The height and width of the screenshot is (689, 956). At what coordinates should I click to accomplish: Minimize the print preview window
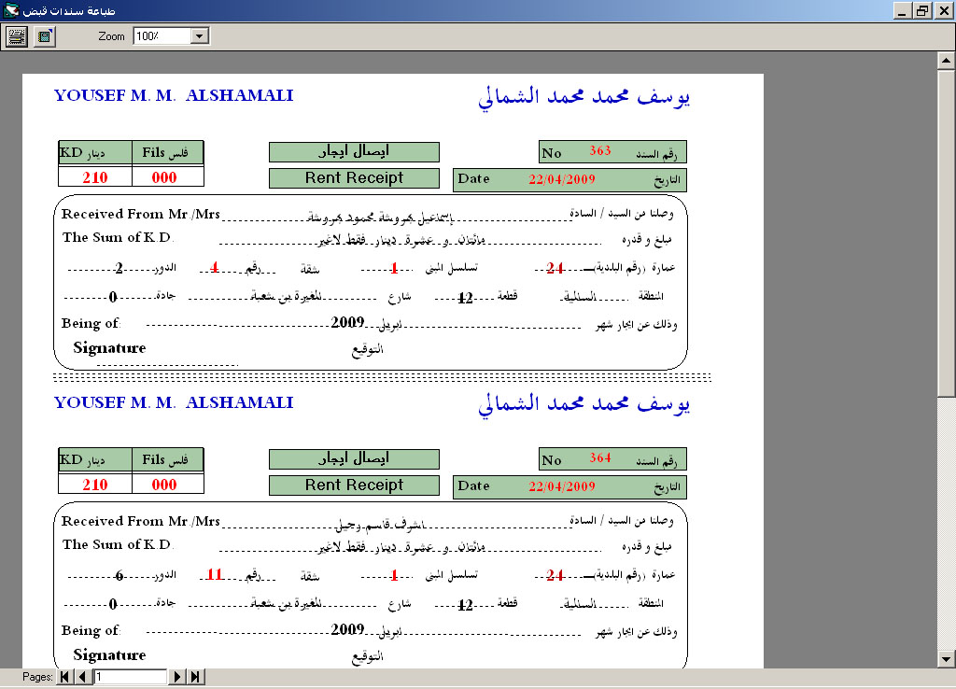(902, 10)
